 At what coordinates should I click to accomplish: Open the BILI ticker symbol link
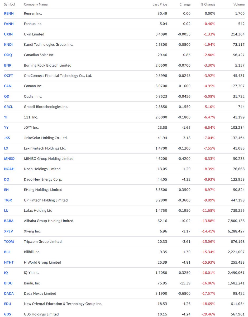click(7, 252)
